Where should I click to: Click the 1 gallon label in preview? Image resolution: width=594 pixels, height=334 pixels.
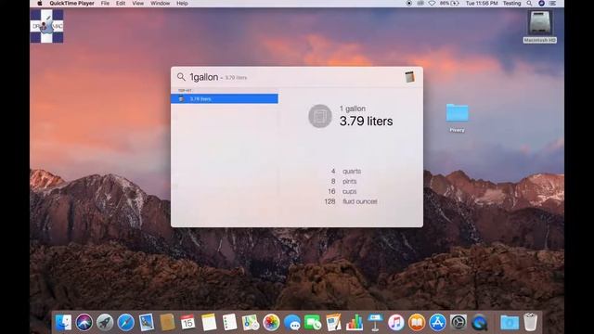pyautogui.click(x=353, y=109)
